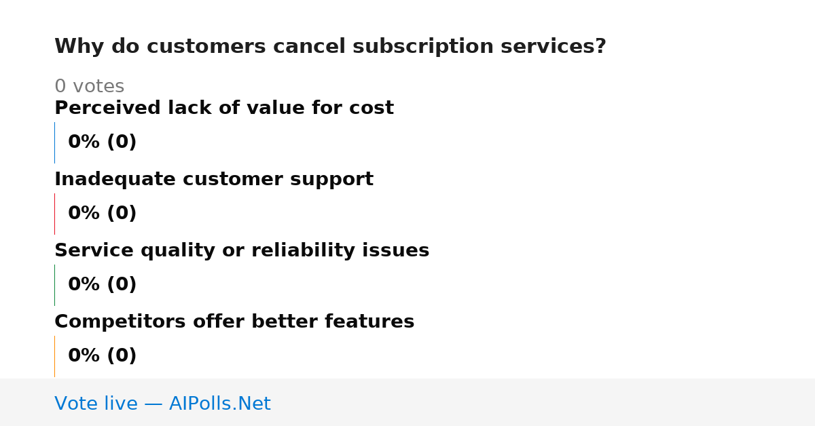Click the green bar under Service quality
This screenshot has width=815, height=426.
[x=54, y=285]
